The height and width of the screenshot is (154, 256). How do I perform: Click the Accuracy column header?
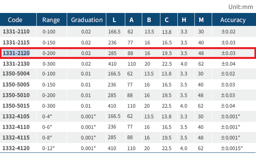[234, 20]
